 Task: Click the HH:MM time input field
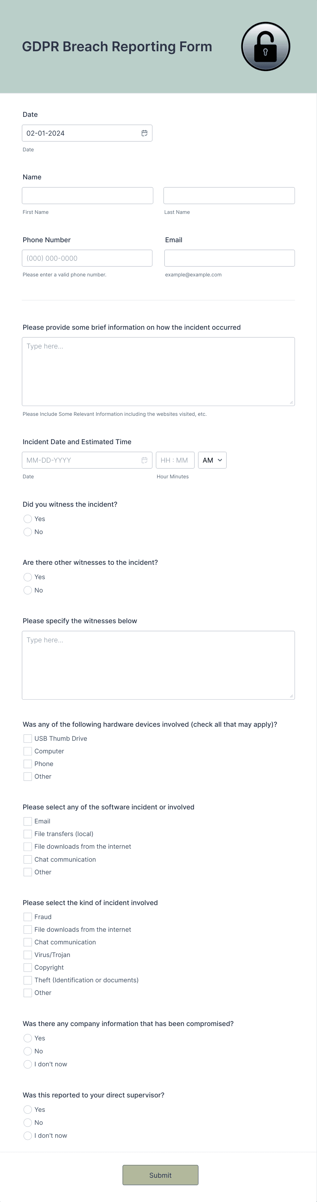175,460
